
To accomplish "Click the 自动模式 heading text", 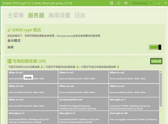I will tap(14, 41).
